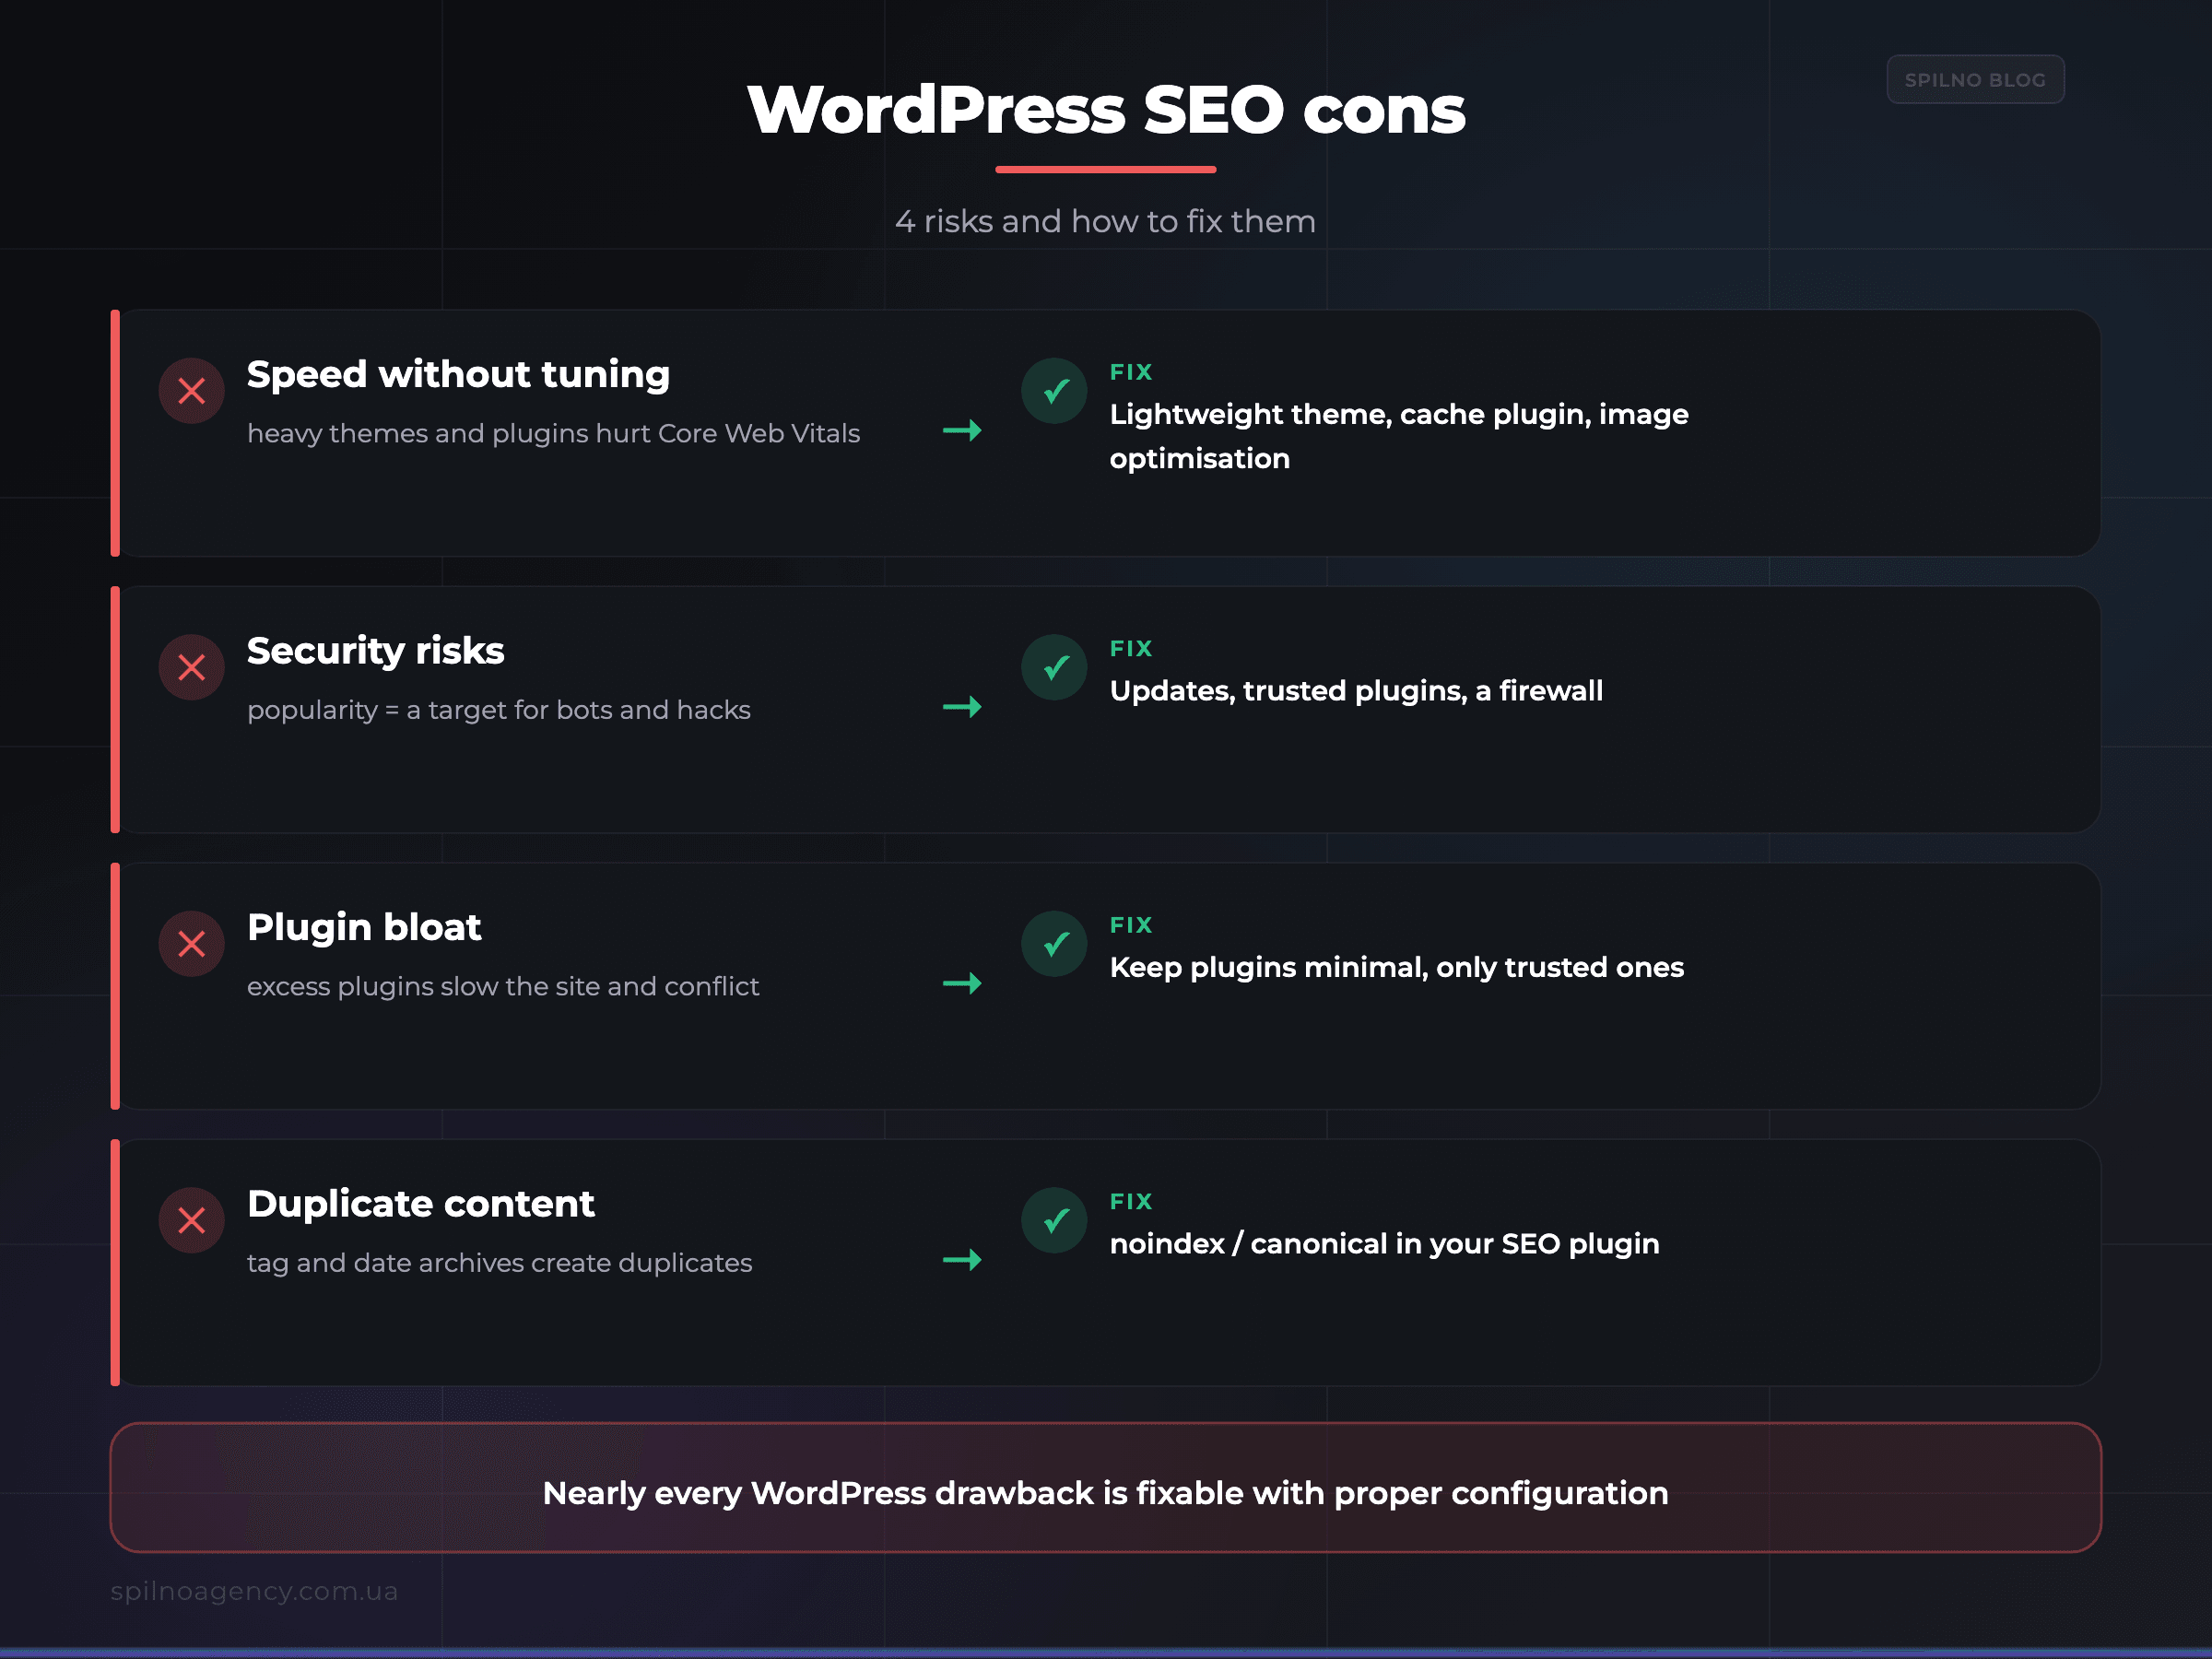This screenshot has width=2212, height=1659.
Task: Click the text tag and date archives create duplicates
Action: [499, 1263]
